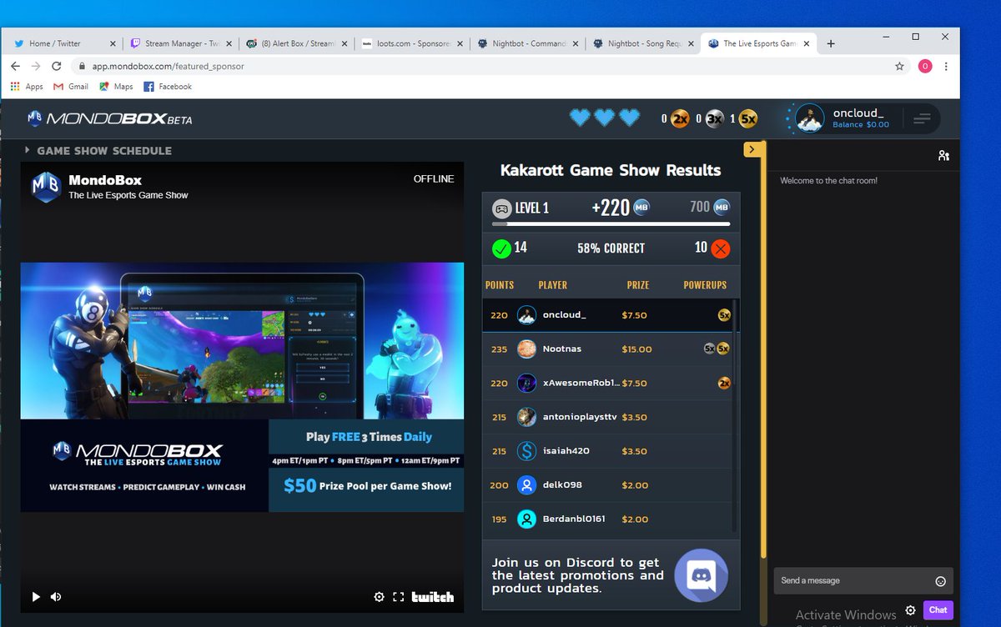Image resolution: width=1001 pixels, height=627 pixels.
Task: Open the hamburger menu beside oncloud_
Action: click(x=922, y=119)
